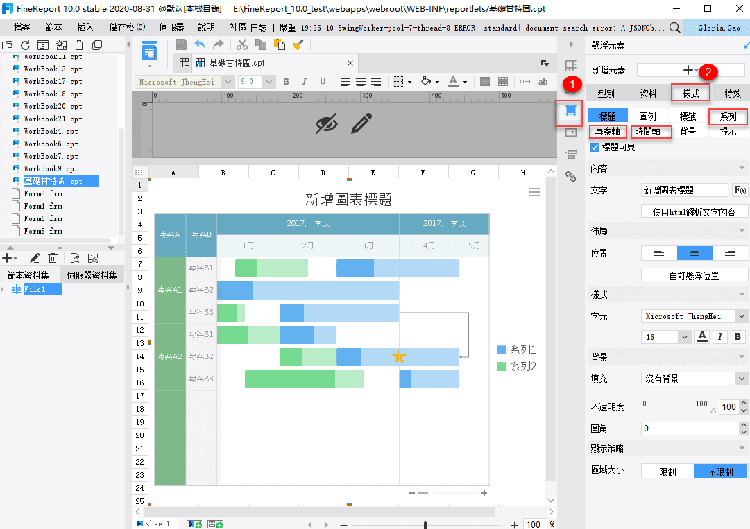This screenshot has height=529, width=750.
Task: Select 不限制 for area size
Action: [720, 471]
